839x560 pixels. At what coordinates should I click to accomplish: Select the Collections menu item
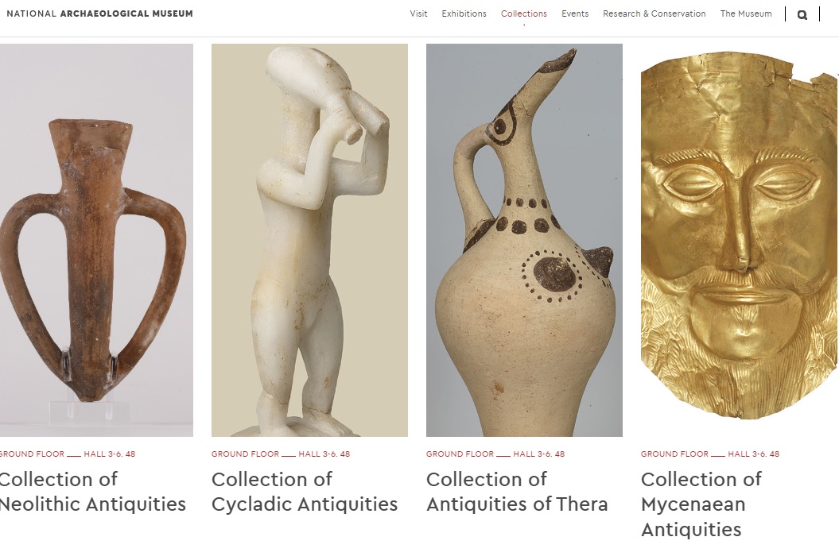pos(524,14)
